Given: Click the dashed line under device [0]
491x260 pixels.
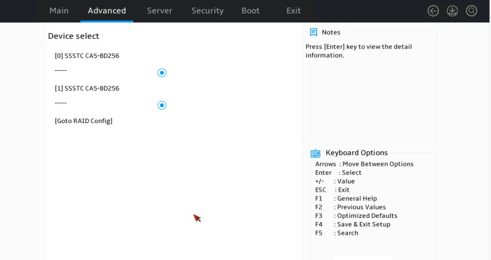Looking at the screenshot, I should coord(60,70).
